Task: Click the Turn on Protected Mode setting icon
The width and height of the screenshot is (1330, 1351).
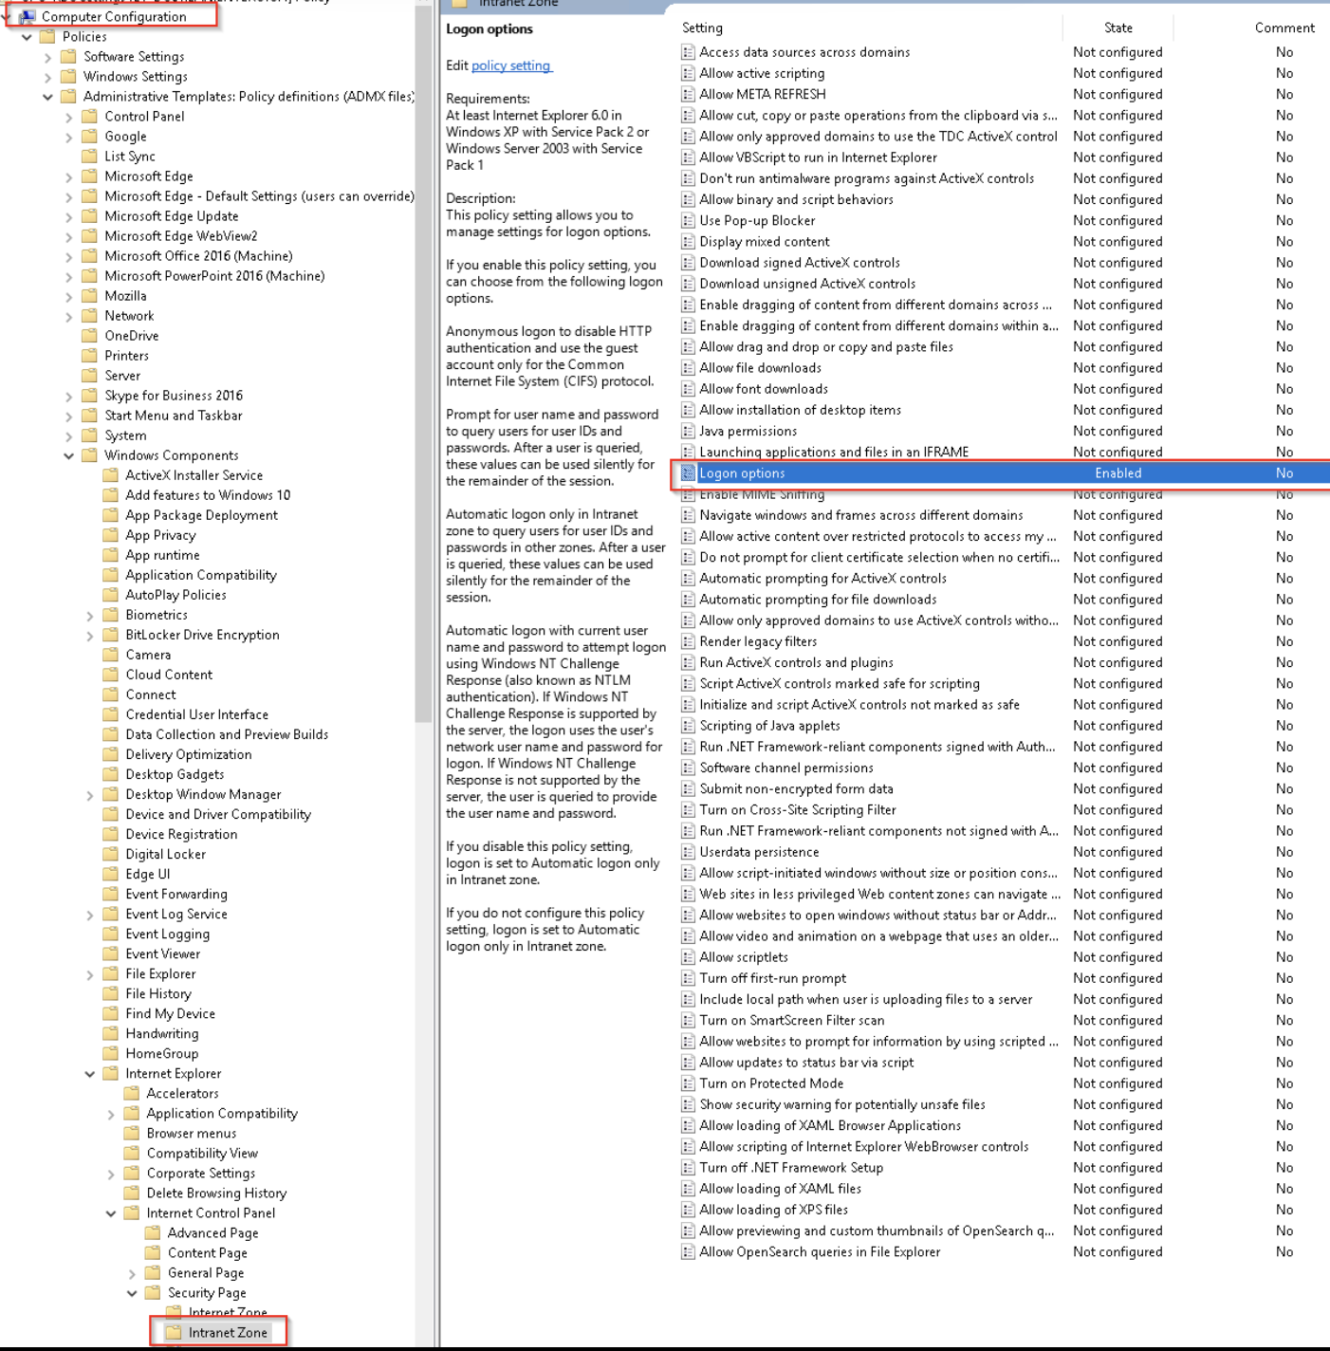Action: (x=688, y=1083)
